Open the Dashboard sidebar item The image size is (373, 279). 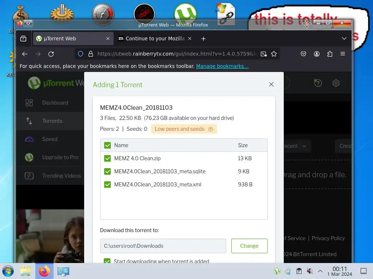50,103
